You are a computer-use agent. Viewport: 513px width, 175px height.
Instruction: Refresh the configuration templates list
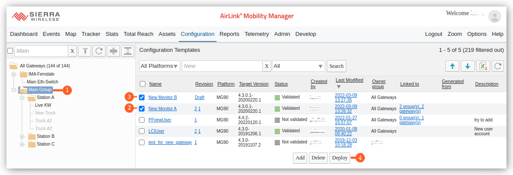(x=498, y=66)
